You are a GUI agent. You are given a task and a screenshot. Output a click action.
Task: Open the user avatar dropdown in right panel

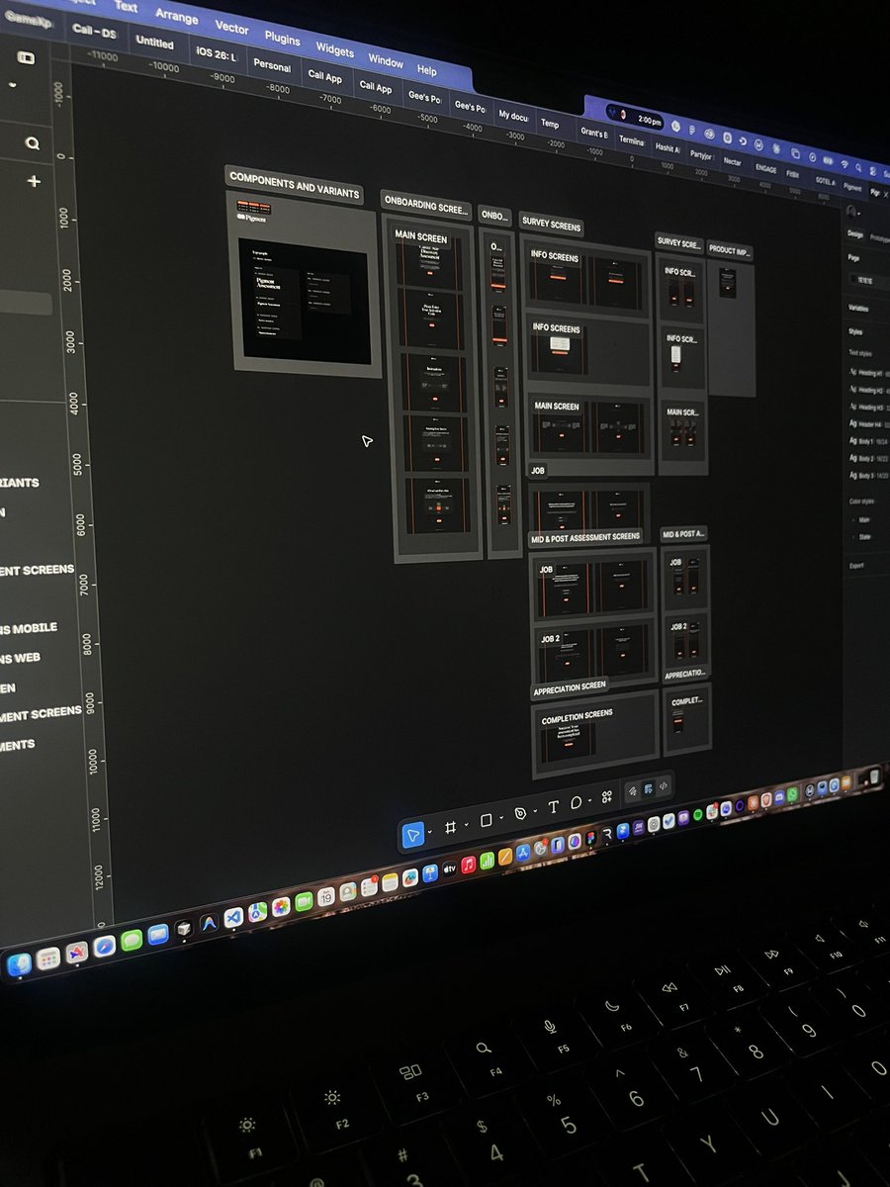[859, 214]
